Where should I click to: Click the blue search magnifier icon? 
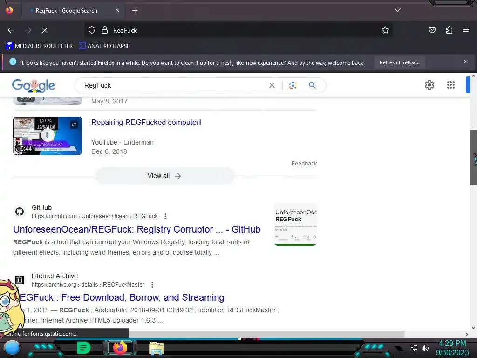[313, 85]
